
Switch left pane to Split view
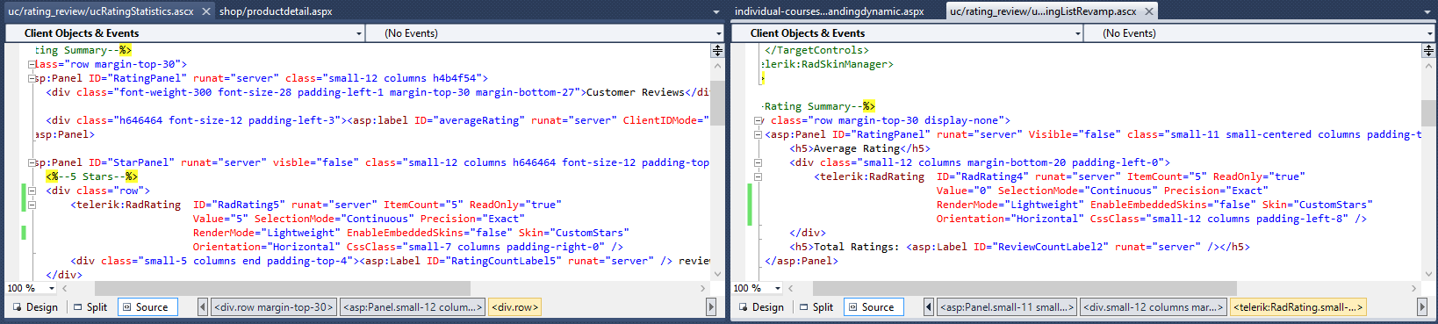[x=90, y=307]
